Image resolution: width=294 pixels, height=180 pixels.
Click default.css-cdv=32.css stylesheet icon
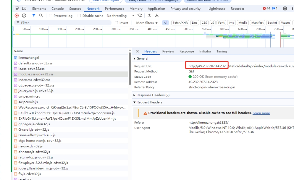(x=16, y=63)
